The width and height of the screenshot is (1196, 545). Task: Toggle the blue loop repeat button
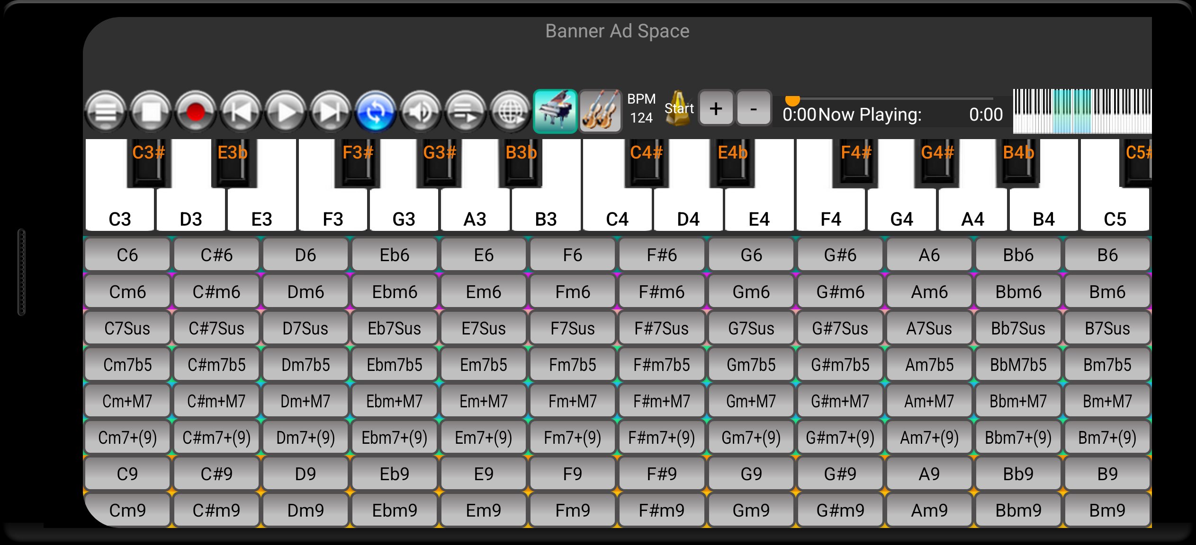pos(375,112)
